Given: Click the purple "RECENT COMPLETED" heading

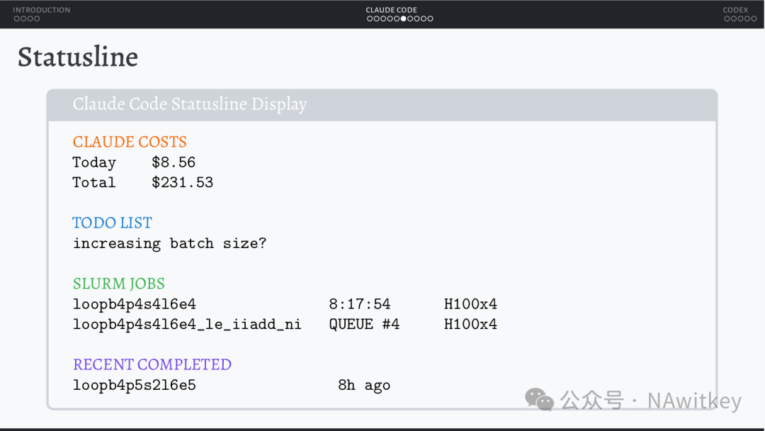Looking at the screenshot, I should (152, 364).
